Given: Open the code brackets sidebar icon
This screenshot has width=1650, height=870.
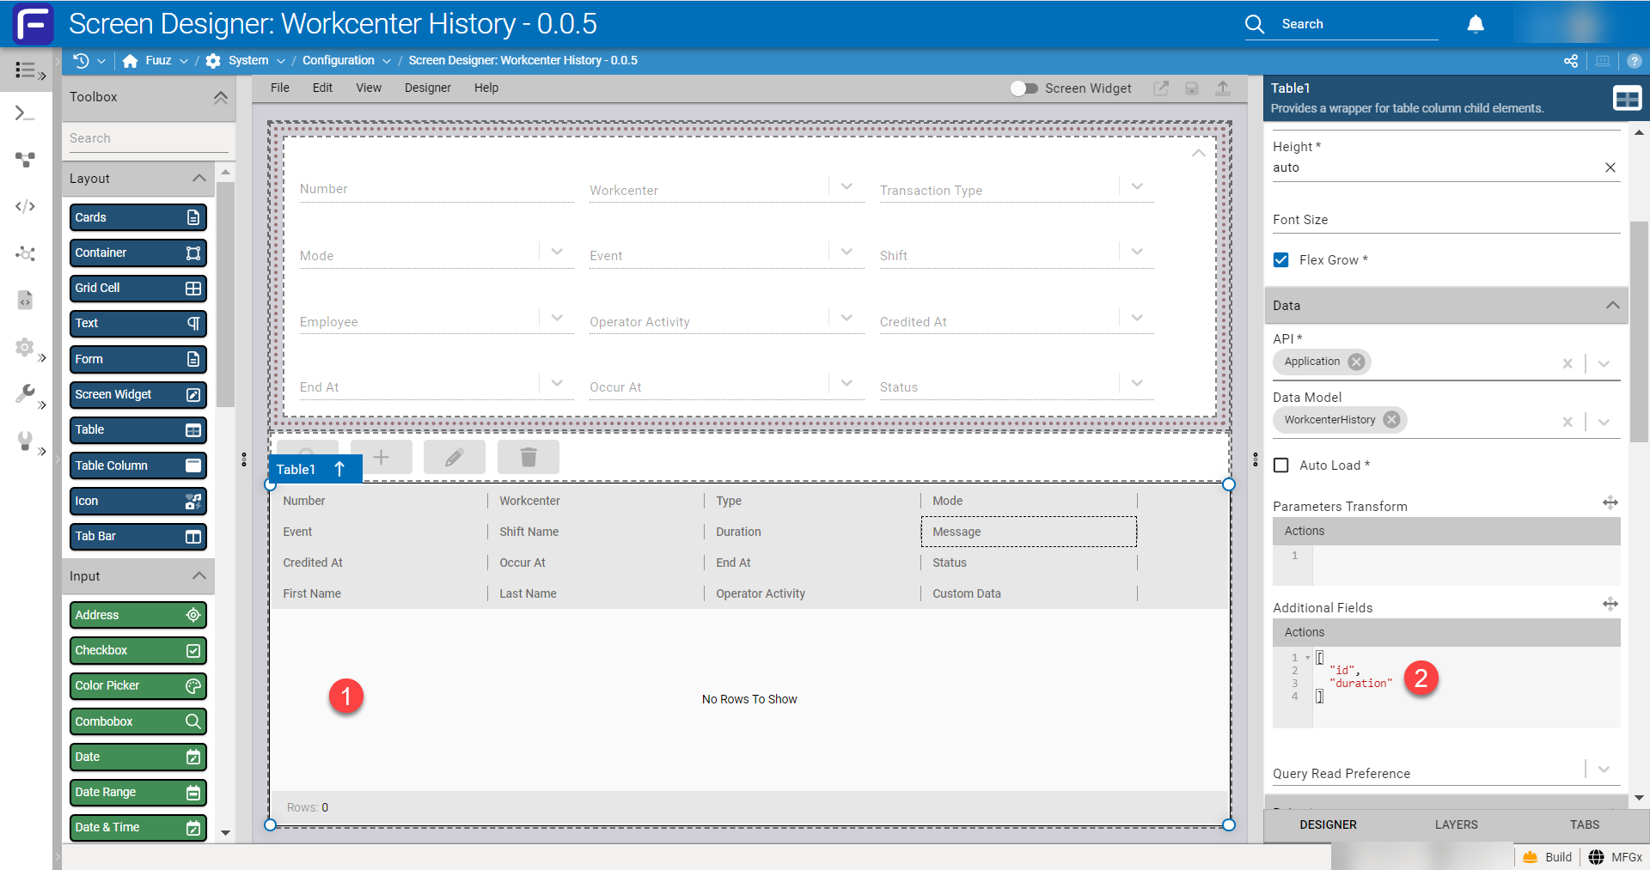Looking at the screenshot, I should point(25,206).
